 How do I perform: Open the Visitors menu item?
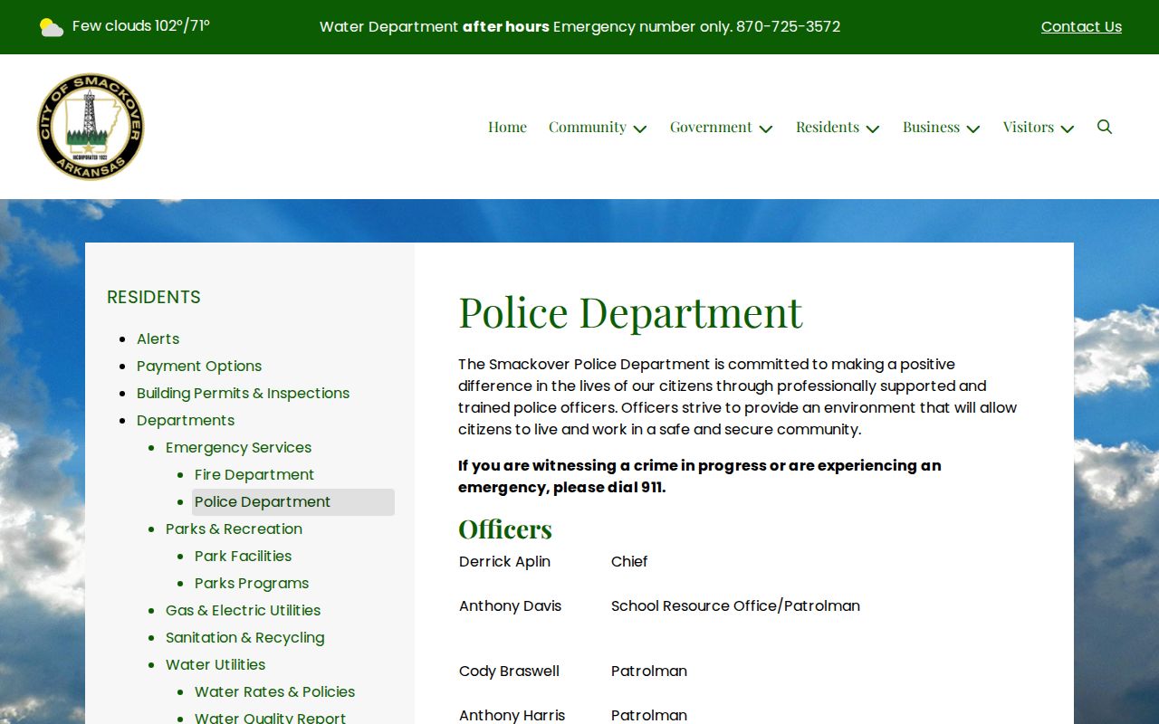click(1029, 127)
